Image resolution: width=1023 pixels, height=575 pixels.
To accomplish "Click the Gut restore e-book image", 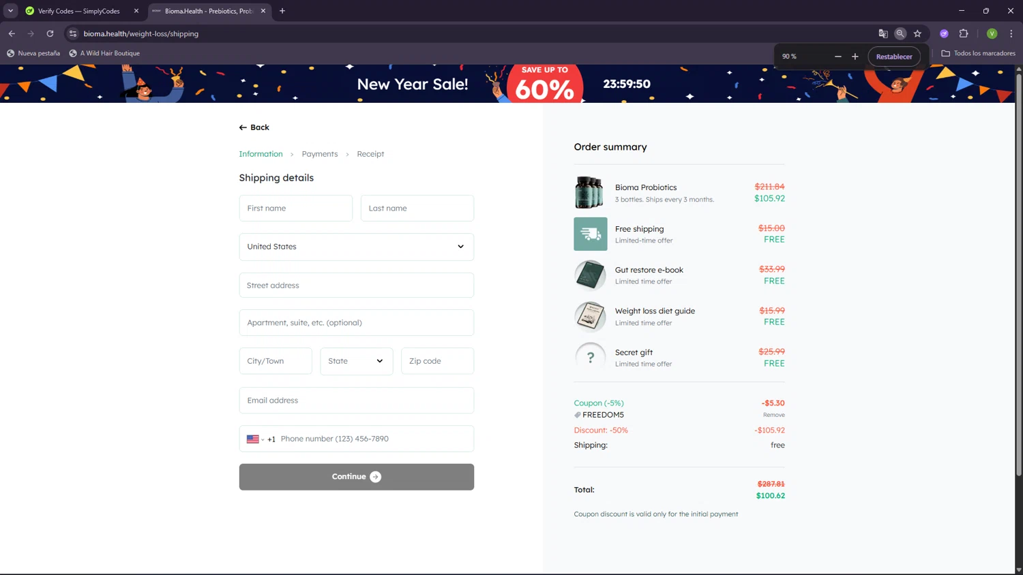I will pyautogui.click(x=590, y=275).
